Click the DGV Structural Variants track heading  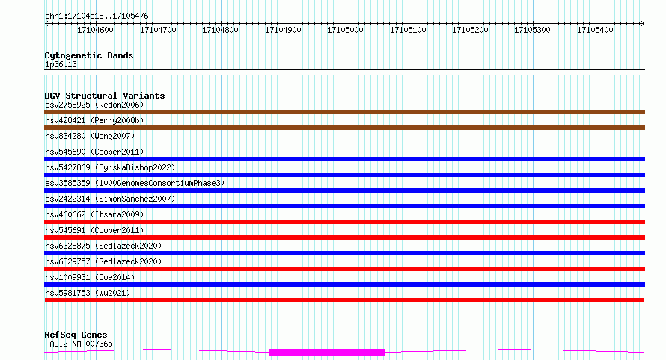pyautogui.click(x=105, y=96)
